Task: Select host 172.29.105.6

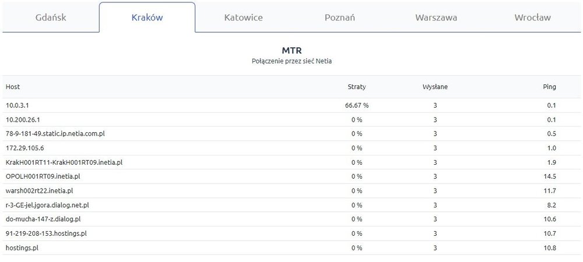Action: pos(24,148)
